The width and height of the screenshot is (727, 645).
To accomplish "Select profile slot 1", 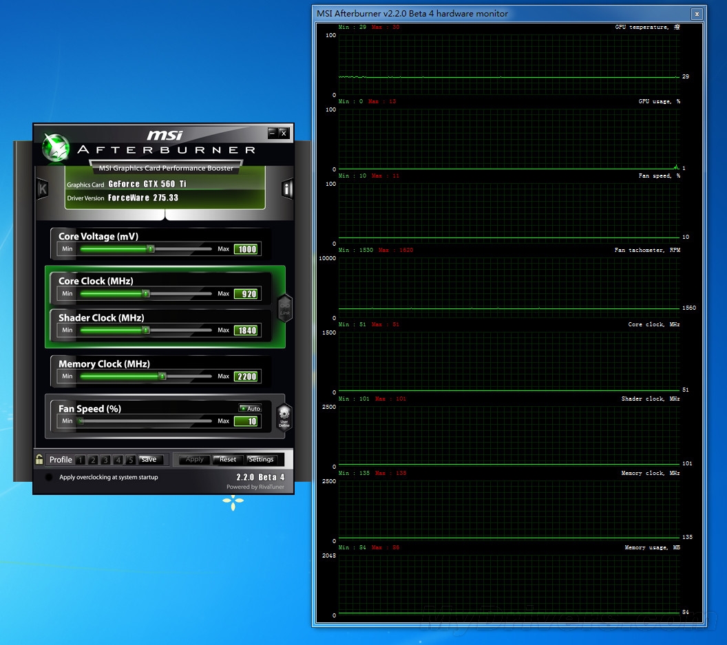I will pos(81,460).
